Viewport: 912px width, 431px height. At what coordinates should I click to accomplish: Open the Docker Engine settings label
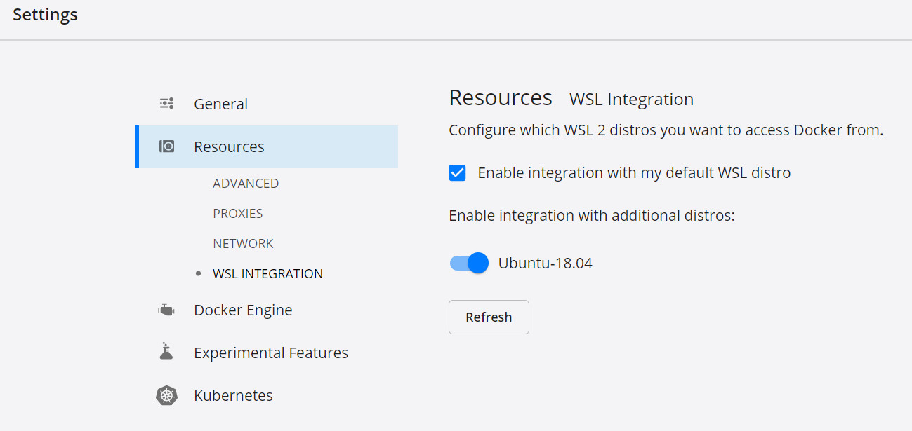[243, 310]
